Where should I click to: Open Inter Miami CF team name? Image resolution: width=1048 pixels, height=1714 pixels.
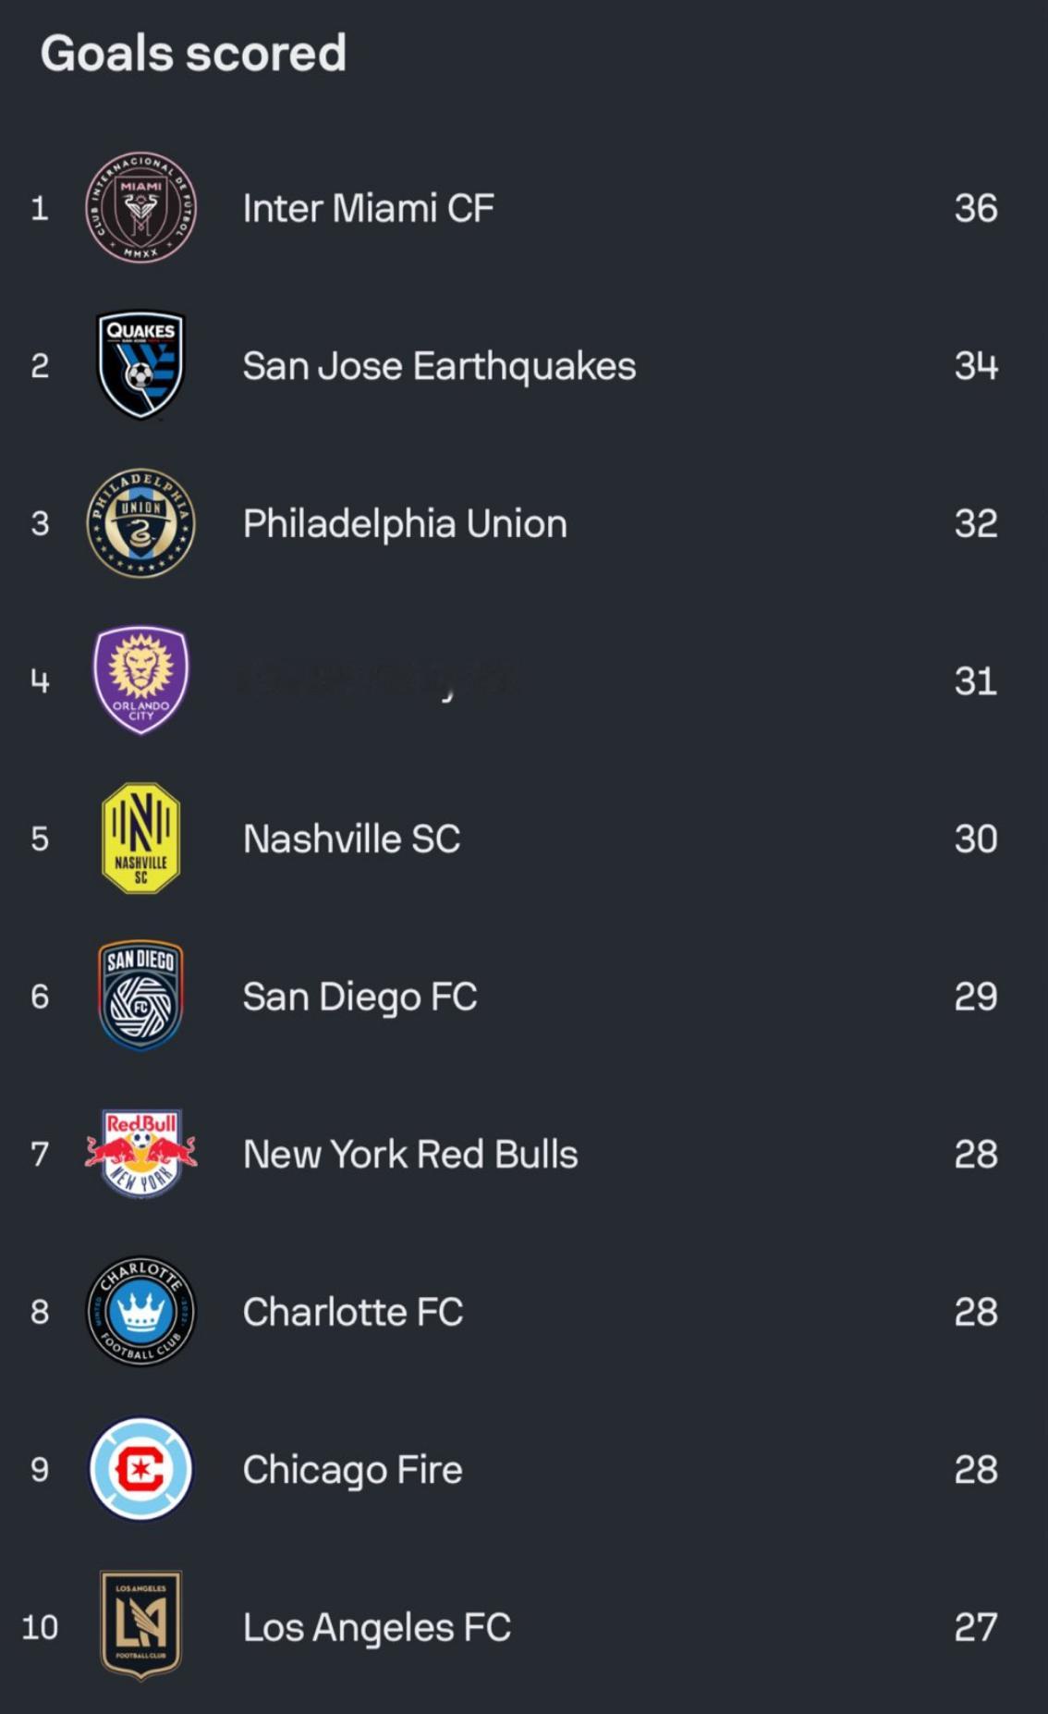[368, 208]
